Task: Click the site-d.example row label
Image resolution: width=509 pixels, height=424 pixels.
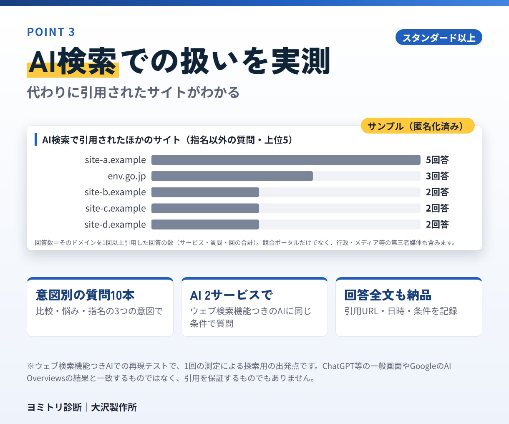Action: click(115, 225)
